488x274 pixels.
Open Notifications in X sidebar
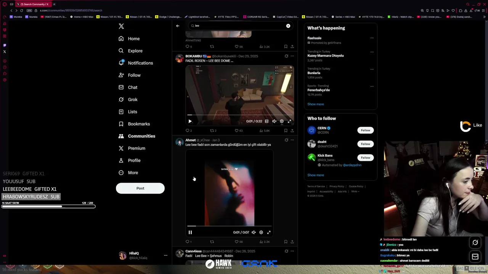point(136,63)
